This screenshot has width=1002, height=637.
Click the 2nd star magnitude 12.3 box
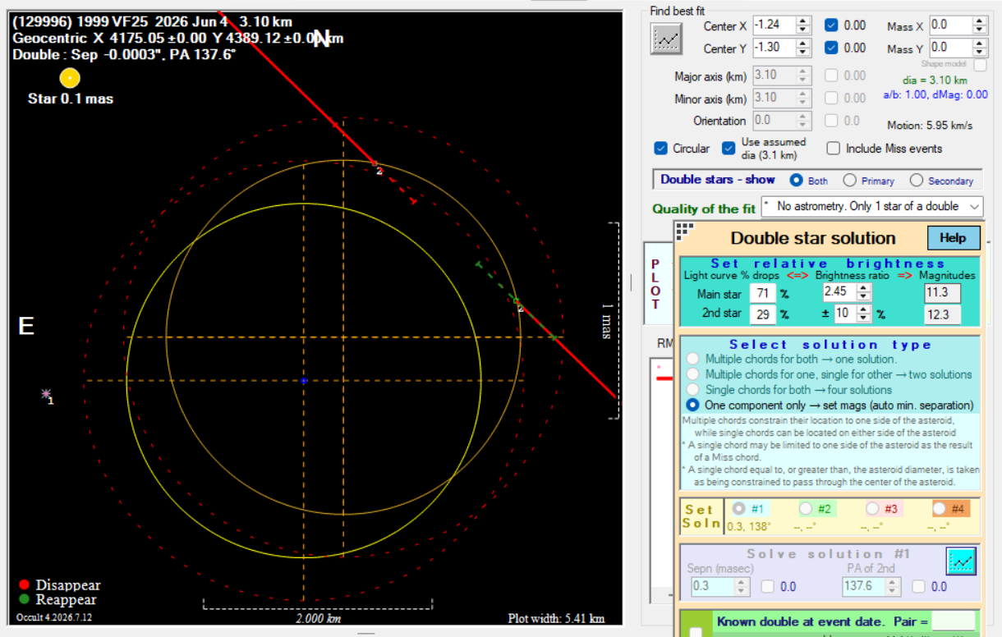tap(941, 314)
